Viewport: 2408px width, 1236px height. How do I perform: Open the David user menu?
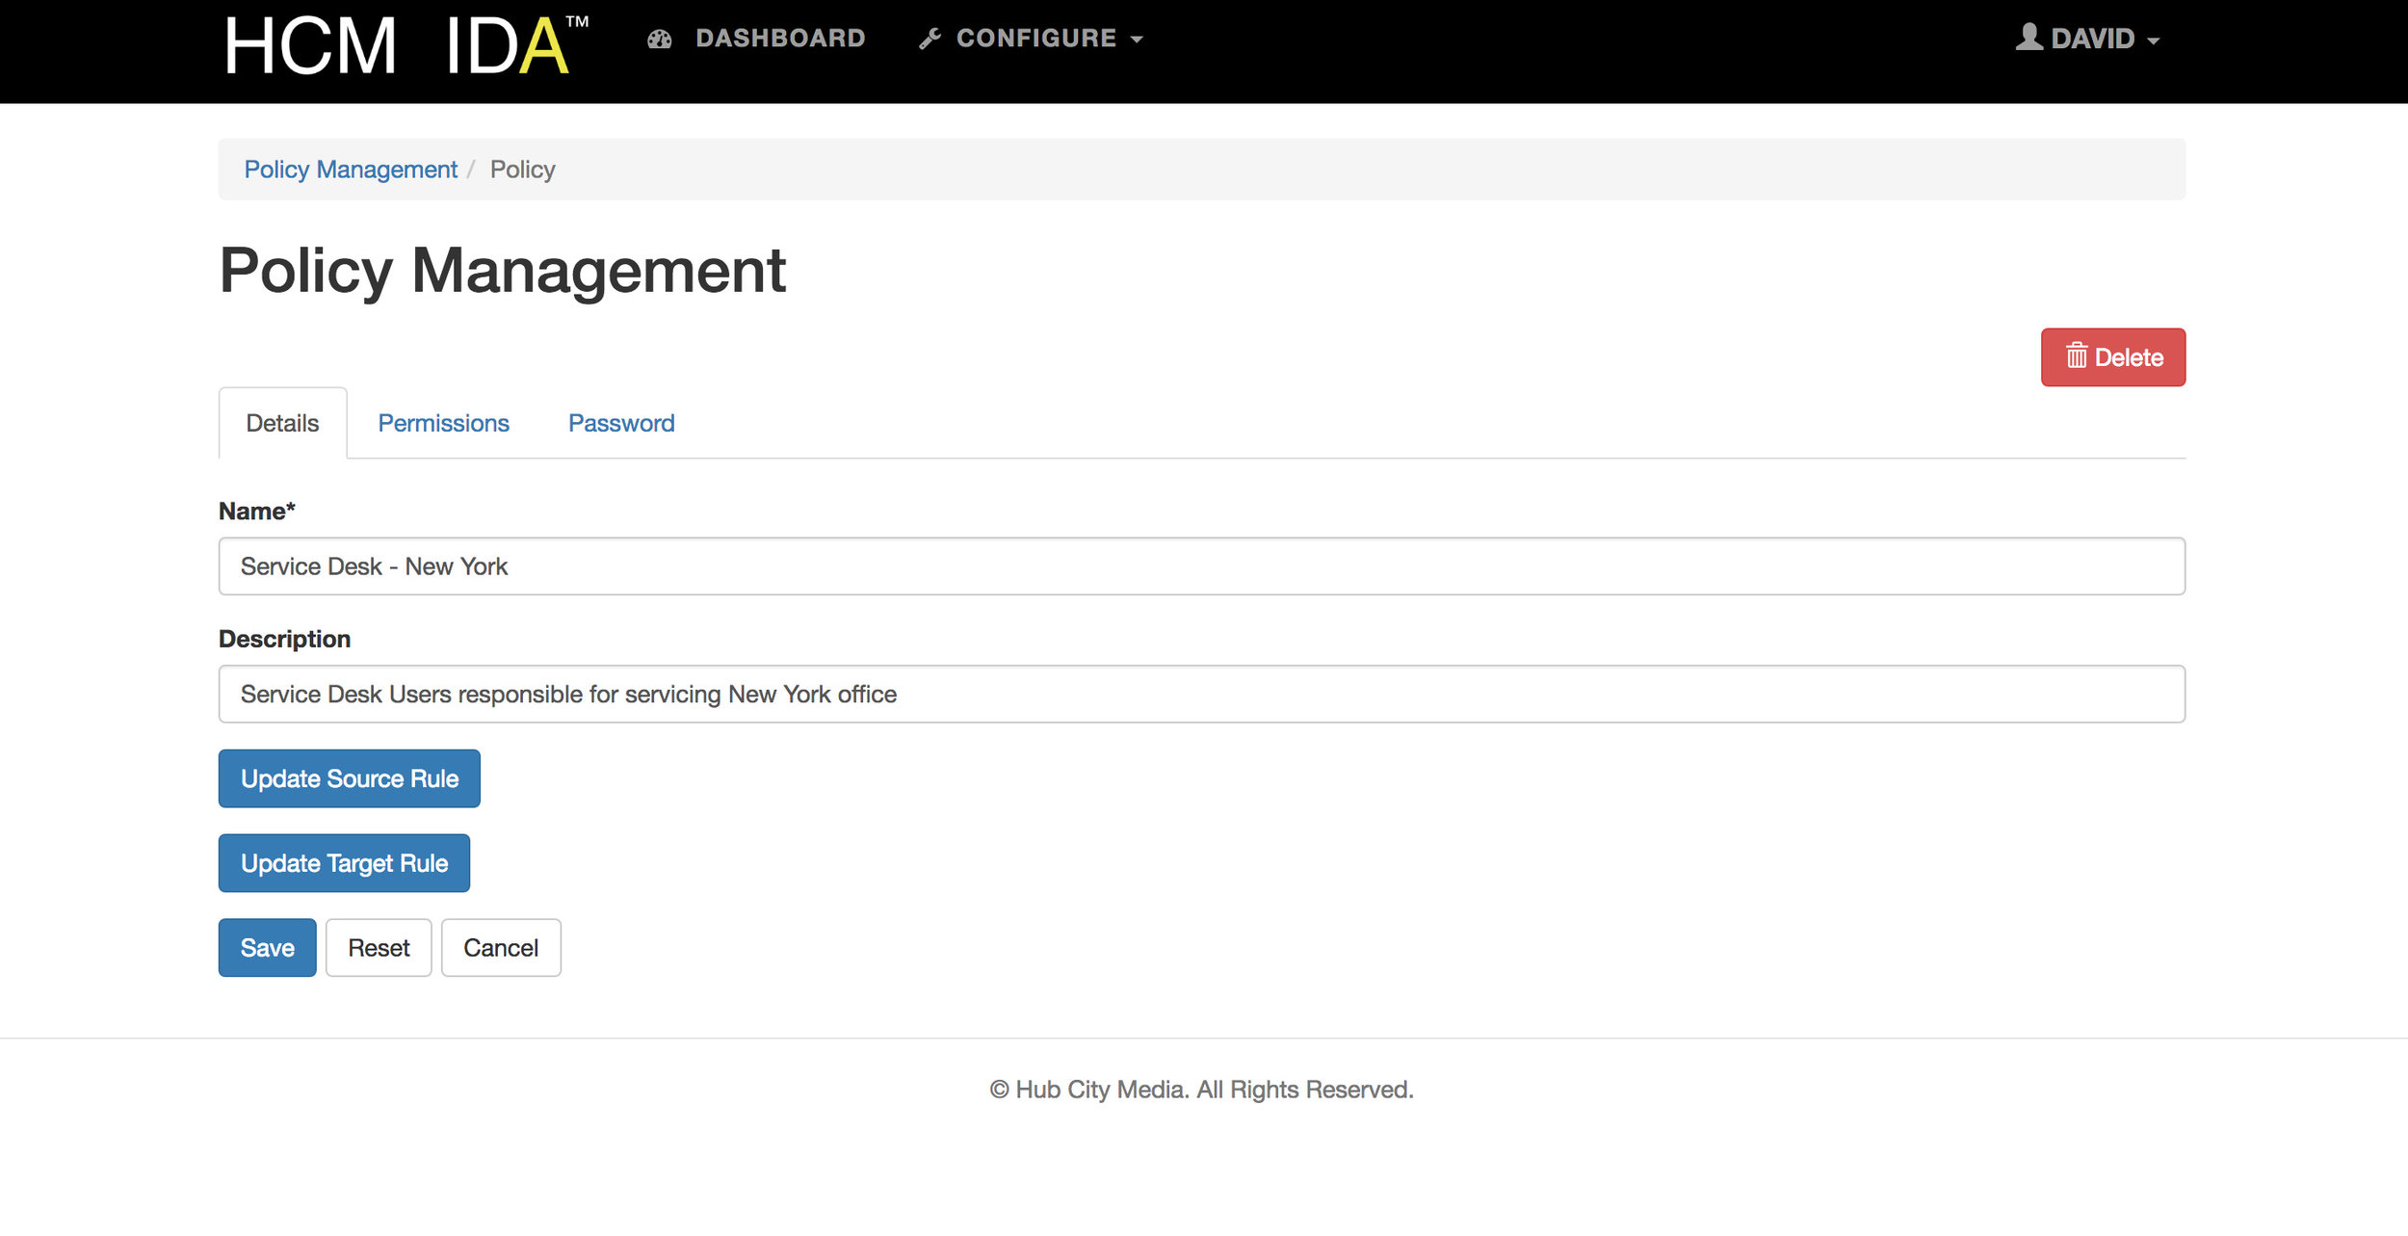[2087, 39]
